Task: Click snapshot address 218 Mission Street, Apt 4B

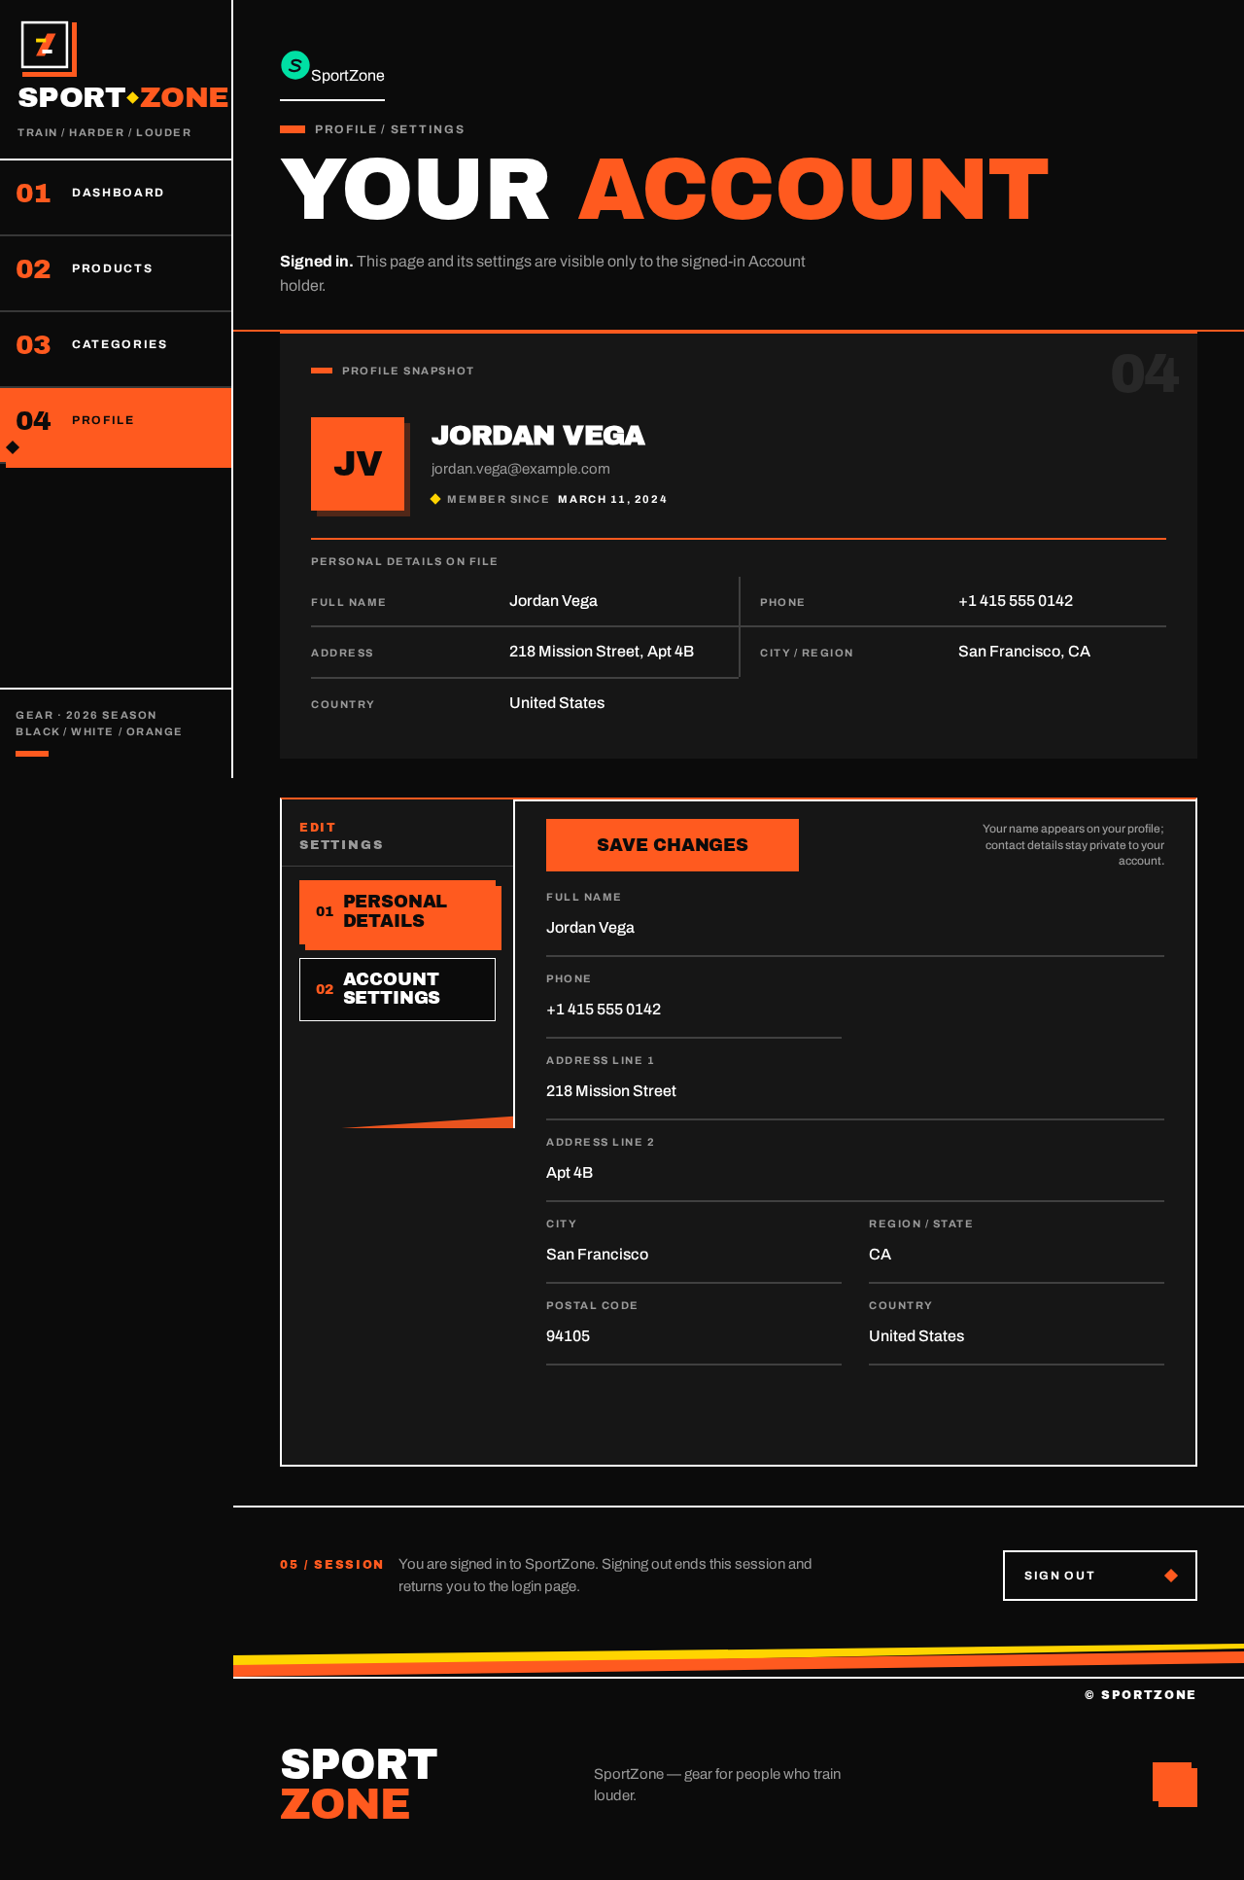Action: [x=602, y=652]
